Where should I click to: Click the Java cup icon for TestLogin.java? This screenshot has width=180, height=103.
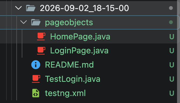click(x=36, y=79)
